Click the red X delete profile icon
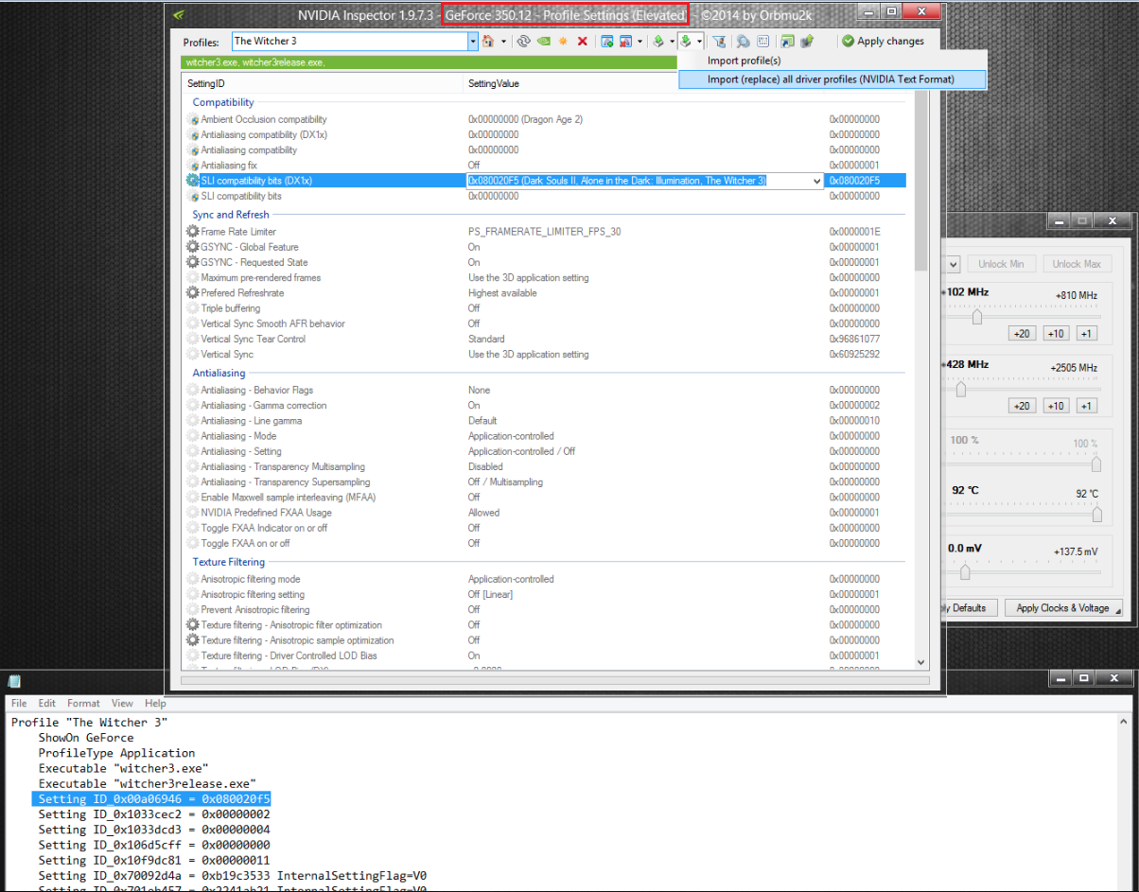 coord(582,42)
